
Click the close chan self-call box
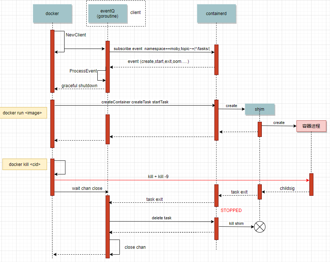115,247
